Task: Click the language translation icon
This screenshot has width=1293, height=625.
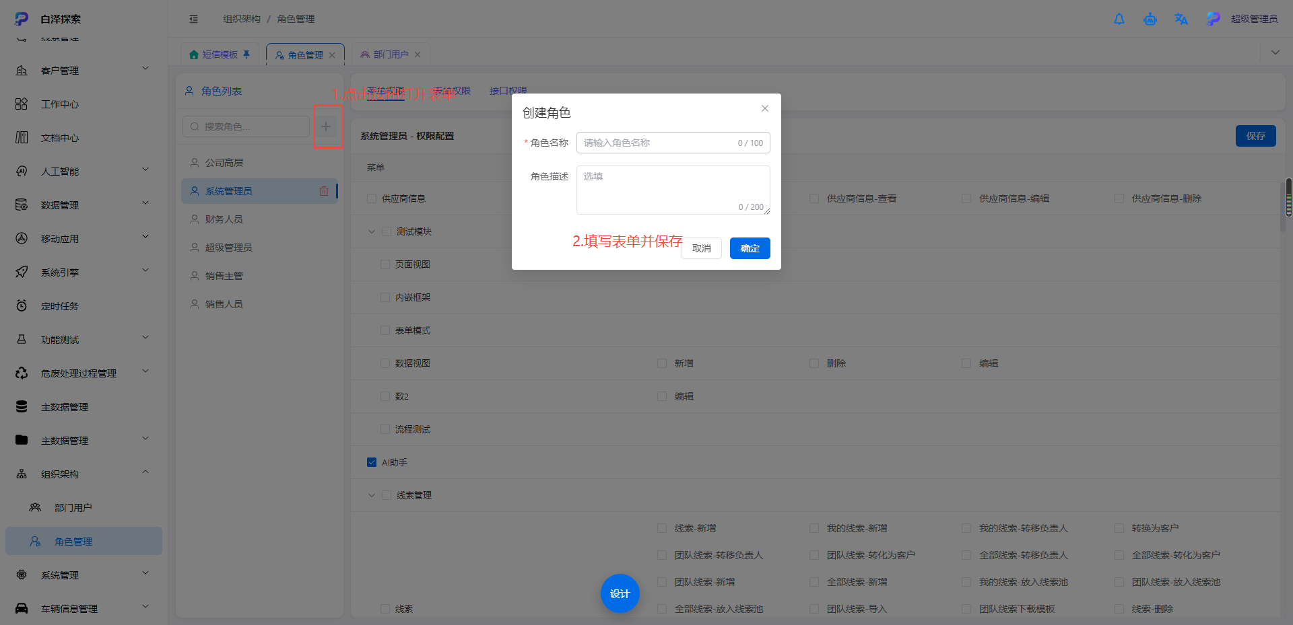Action: coord(1181,19)
